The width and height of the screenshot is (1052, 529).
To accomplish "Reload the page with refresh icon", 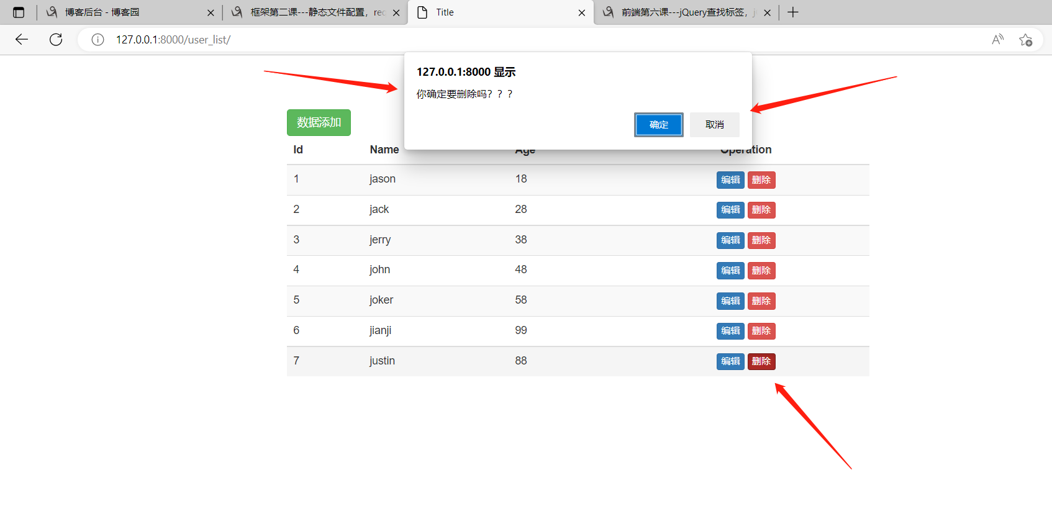I will pos(56,40).
